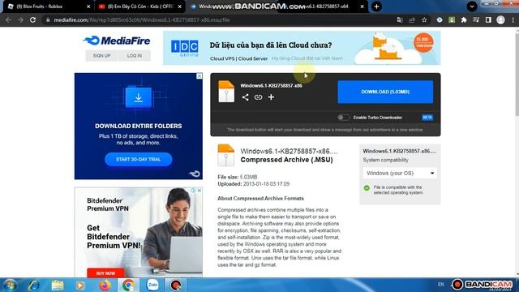Open the Windows Start button
This screenshot has width=519, height=292.
(10, 285)
